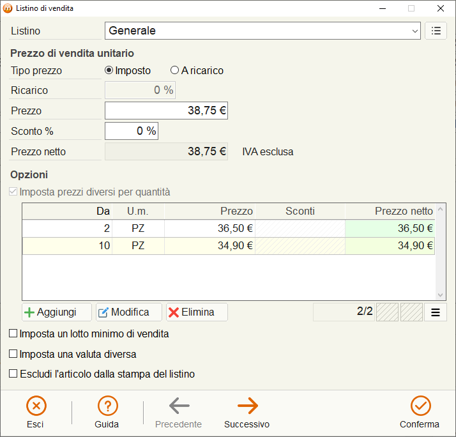Image resolution: width=456 pixels, height=437 pixels.
Task: Click the Sconti column header
Action: tap(300, 211)
